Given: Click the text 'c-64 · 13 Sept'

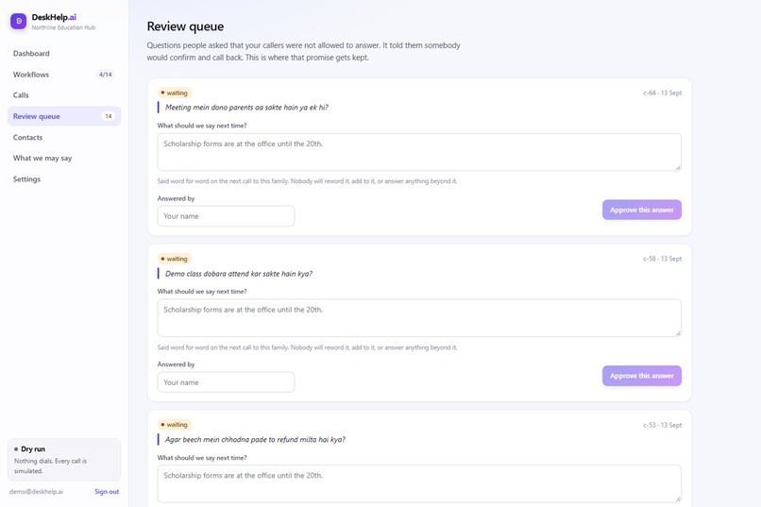Looking at the screenshot, I should [663, 93].
